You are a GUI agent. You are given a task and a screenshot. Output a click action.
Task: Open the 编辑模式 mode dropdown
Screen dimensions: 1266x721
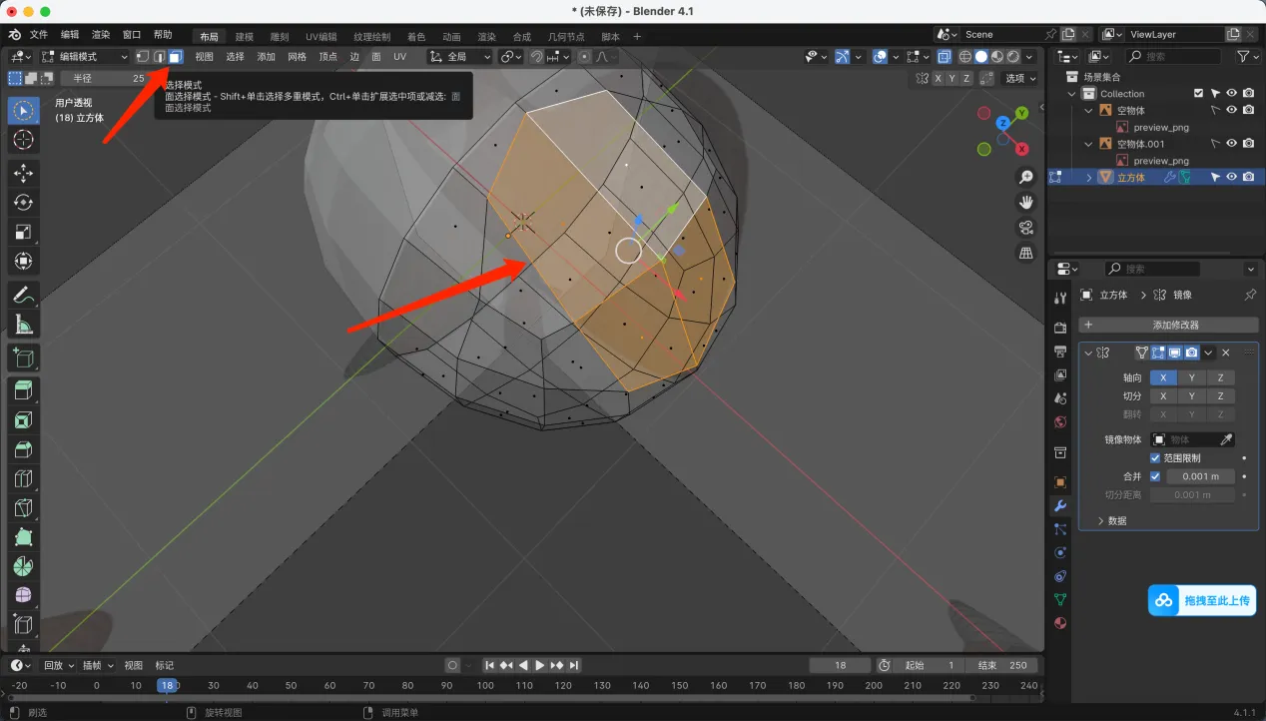(85, 57)
